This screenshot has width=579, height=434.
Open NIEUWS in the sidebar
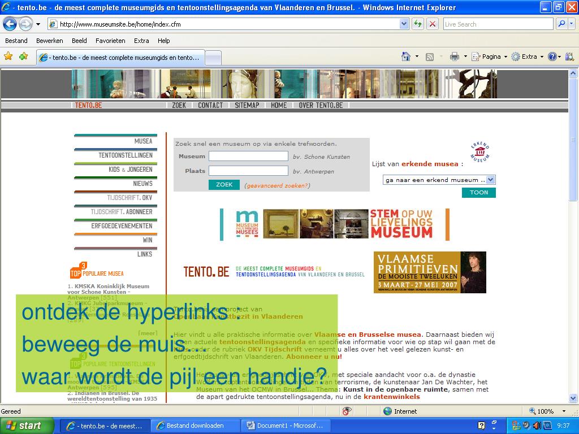coord(142,184)
